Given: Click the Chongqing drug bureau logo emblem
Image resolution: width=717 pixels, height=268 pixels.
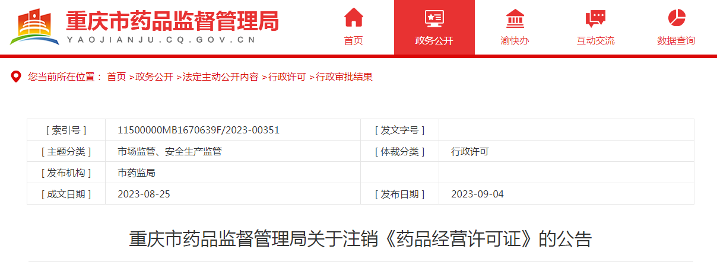Looking at the screenshot, I should [34, 27].
